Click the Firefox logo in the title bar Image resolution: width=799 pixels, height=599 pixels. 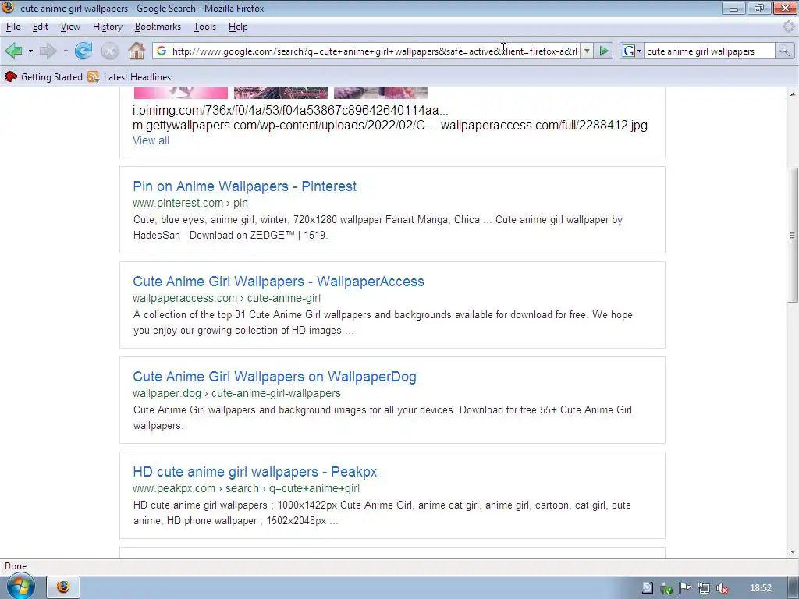(x=8, y=8)
